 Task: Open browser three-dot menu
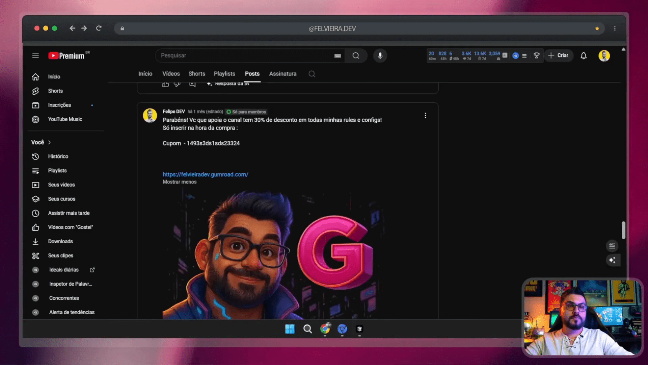[x=615, y=28]
